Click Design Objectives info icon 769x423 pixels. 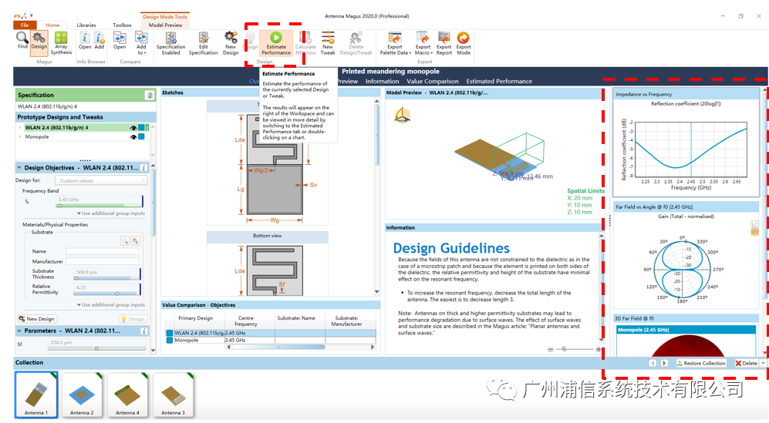pos(143,168)
